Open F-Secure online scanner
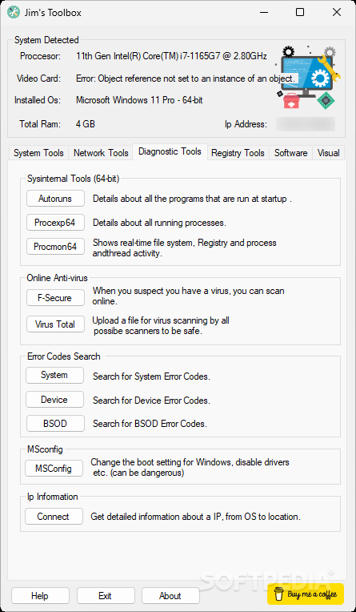356x612 pixels. pos(55,298)
